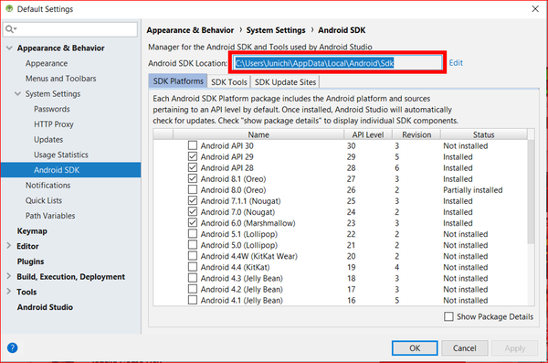The height and width of the screenshot is (363, 548).
Task: Click the Apply button
Action: [x=514, y=348]
